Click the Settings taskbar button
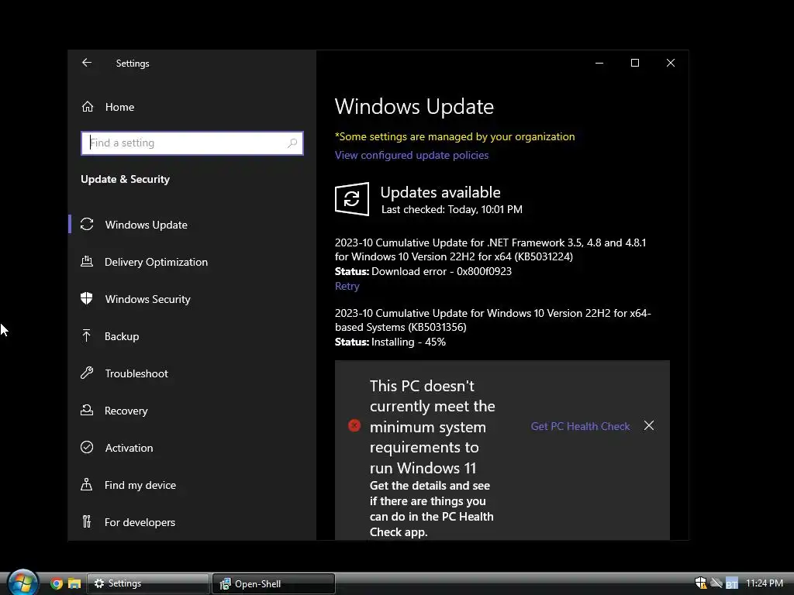This screenshot has height=595, width=794. (147, 583)
